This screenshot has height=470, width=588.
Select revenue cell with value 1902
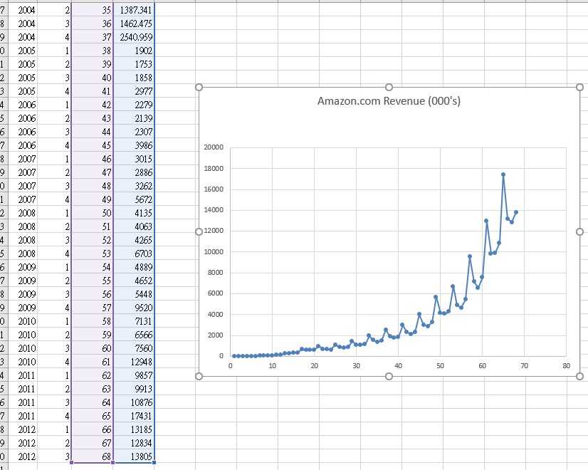coord(134,51)
